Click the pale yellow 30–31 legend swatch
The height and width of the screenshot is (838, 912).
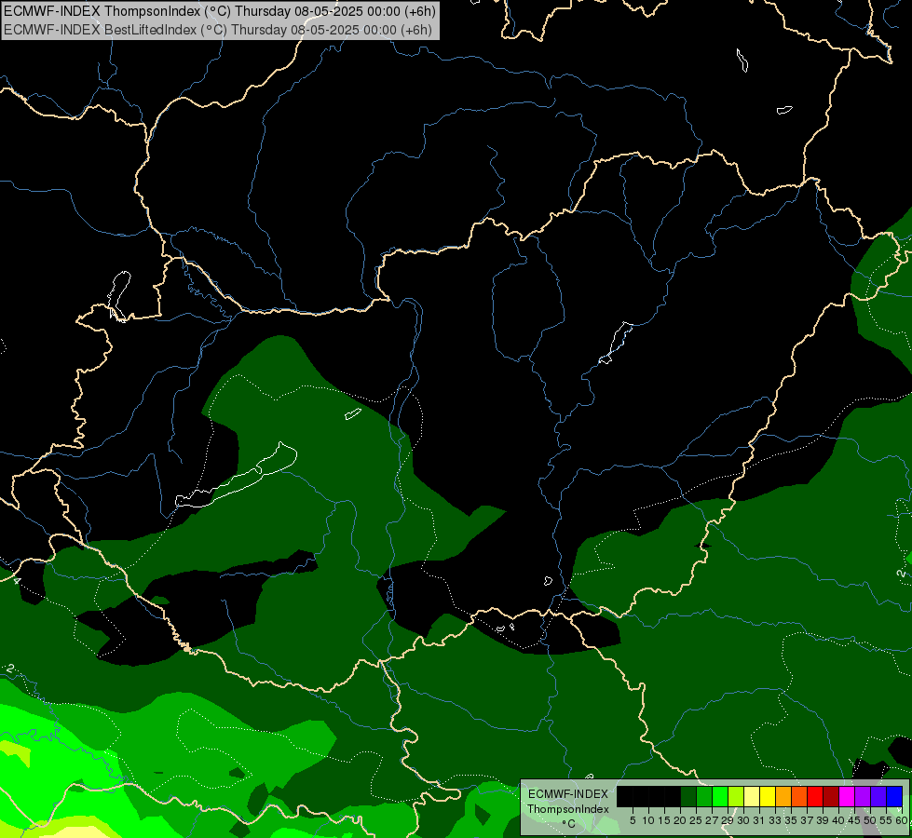coord(752,796)
